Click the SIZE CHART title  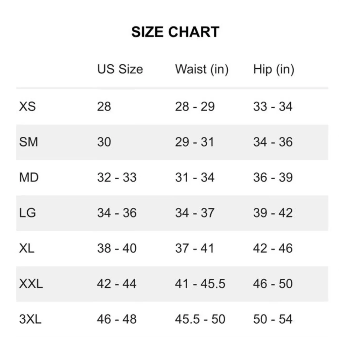coord(175,32)
